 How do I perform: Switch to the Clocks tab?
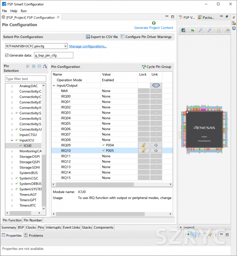click(x=31, y=227)
